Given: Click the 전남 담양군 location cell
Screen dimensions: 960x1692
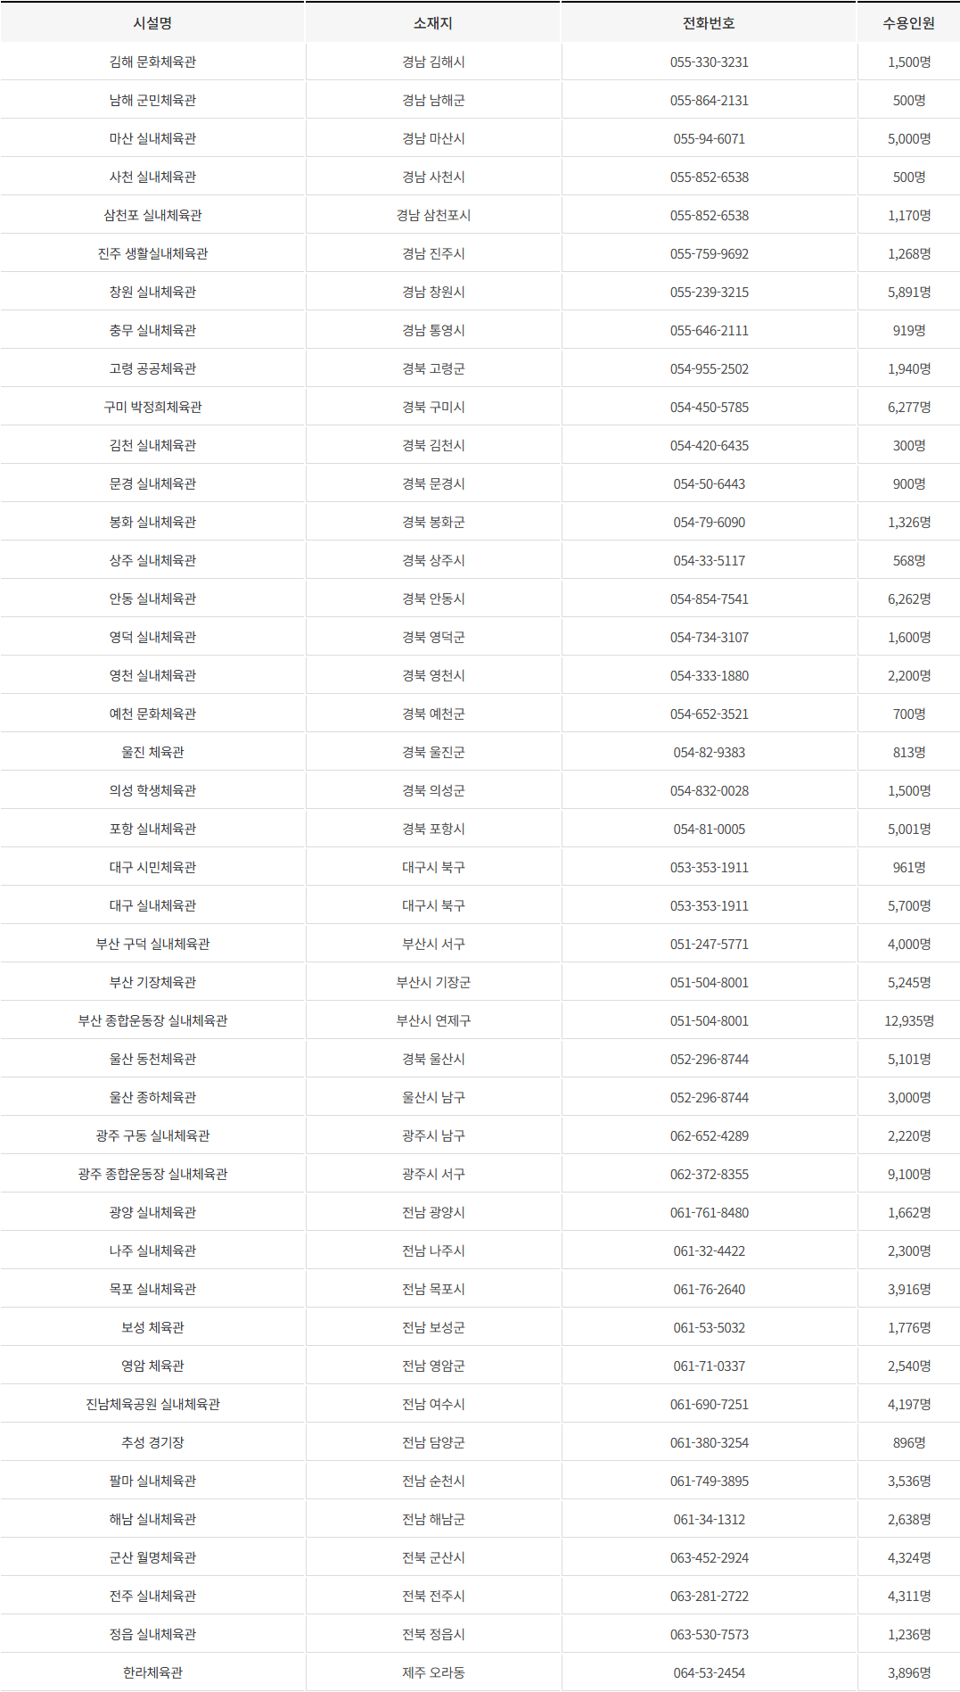Looking at the screenshot, I should point(433,1442).
